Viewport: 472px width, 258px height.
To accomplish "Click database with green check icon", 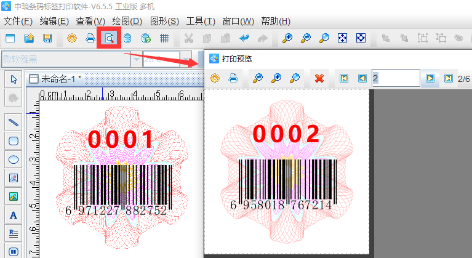I will coord(146,38).
